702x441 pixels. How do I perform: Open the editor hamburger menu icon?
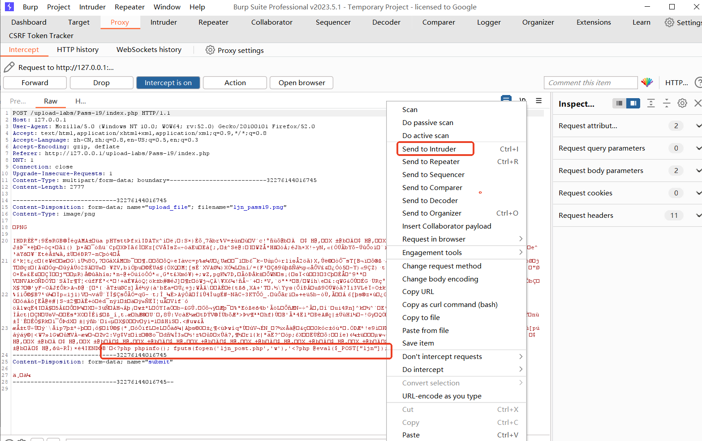(539, 101)
